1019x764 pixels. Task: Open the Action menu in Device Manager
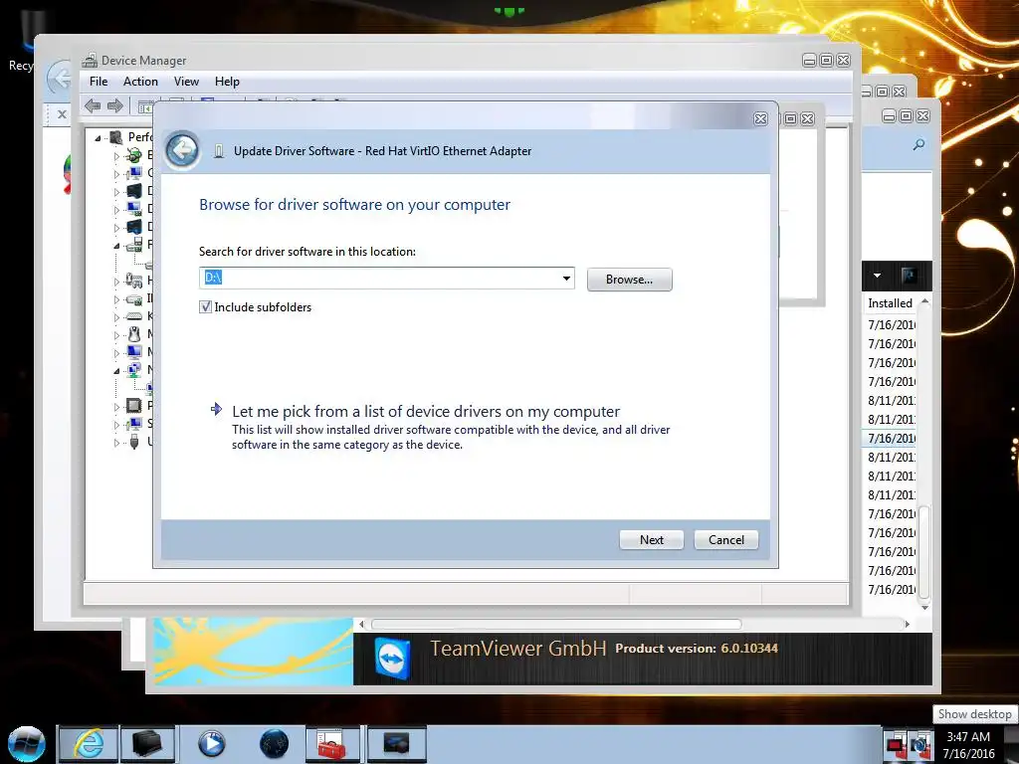(x=140, y=82)
